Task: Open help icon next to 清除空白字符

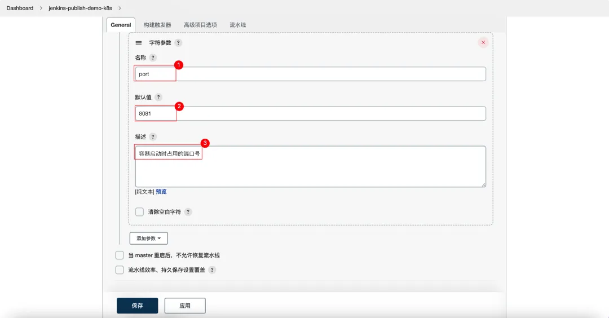Action: pos(188,212)
